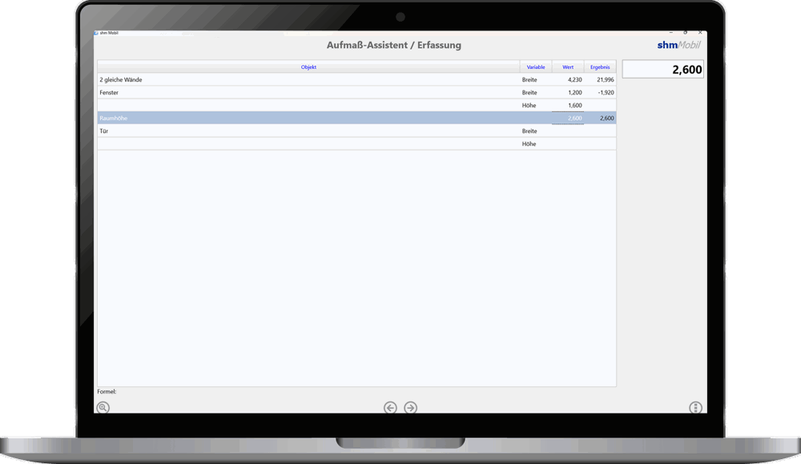Click the Objekt column header
This screenshot has height=464, width=801.
coord(308,67)
